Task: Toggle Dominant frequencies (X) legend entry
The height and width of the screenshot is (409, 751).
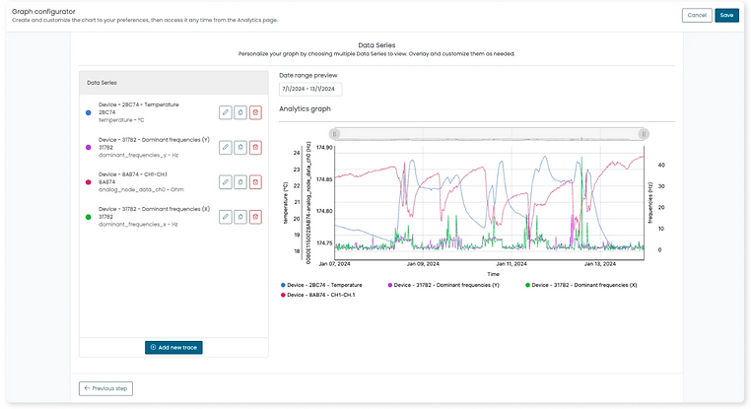Action: (581, 285)
